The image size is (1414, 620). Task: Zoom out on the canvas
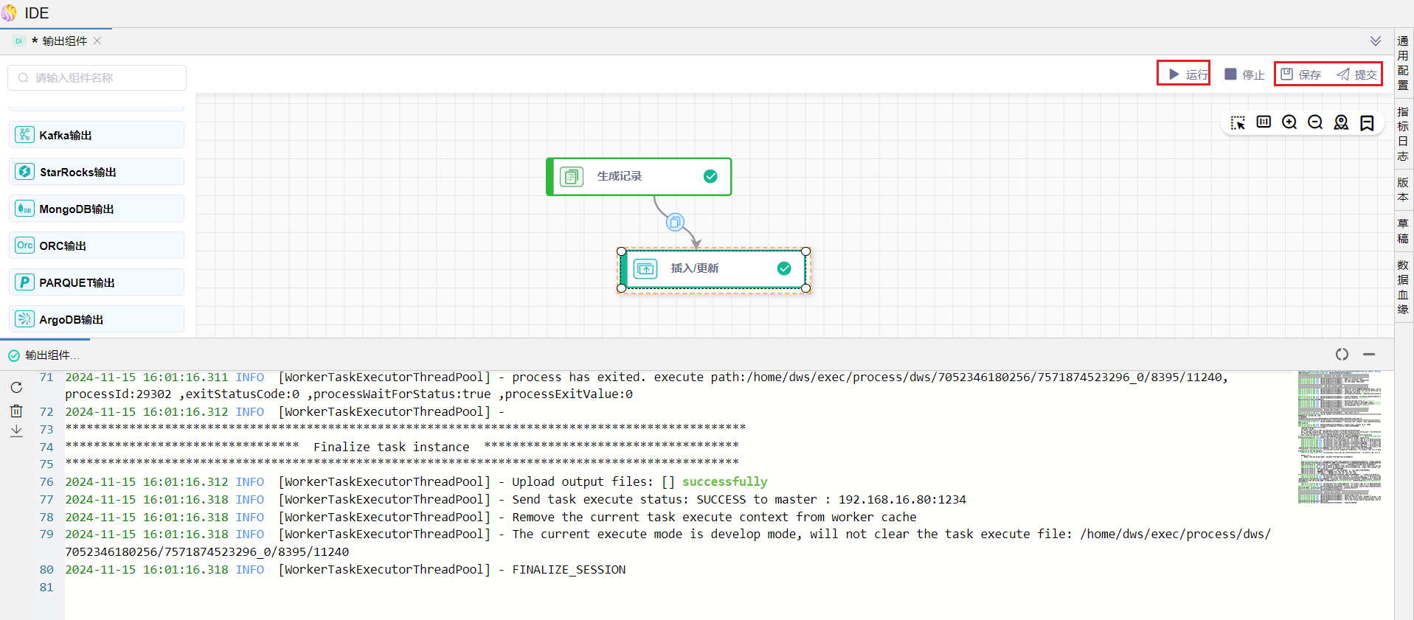1315,122
